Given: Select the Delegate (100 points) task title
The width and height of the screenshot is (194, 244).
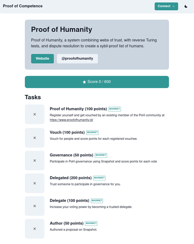Looking at the screenshot, I should 69,200.
